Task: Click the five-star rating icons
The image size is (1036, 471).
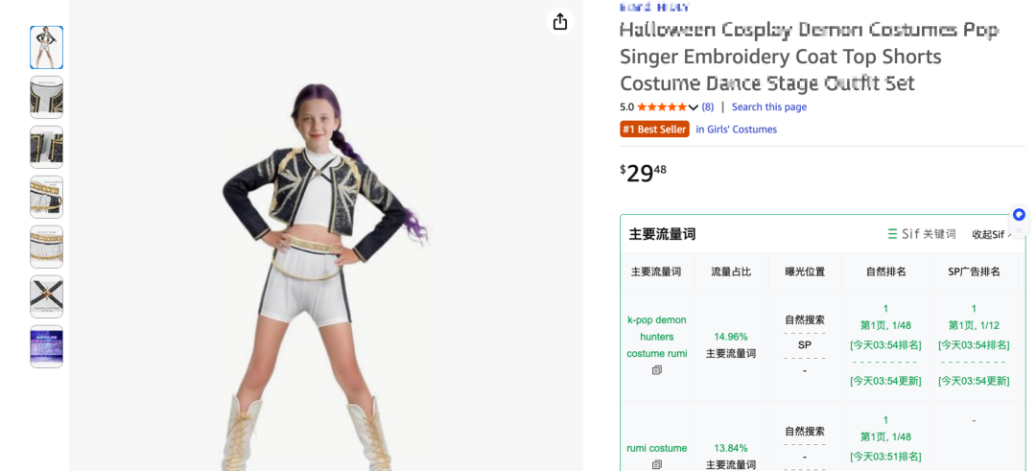Action: [x=662, y=107]
